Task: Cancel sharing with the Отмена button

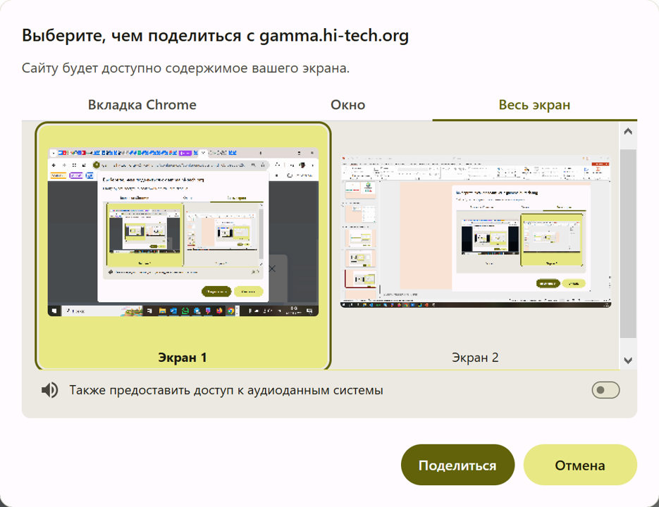Action: pos(579,465)
